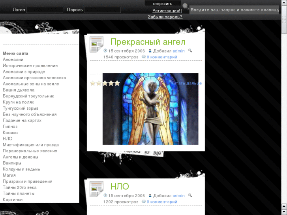
Task: Select Аномалии в природе menu item
Action: pos(24,72)
